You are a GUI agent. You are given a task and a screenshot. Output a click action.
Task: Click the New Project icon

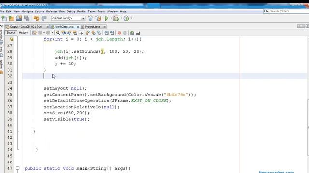point(12,18)
